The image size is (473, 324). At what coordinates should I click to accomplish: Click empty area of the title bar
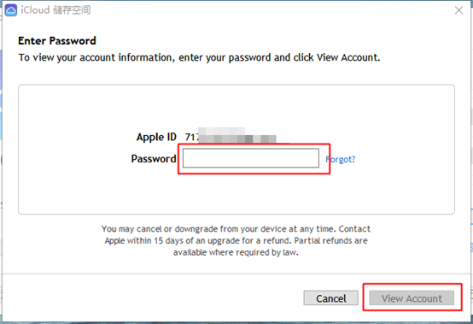pyautogui.click(x=272, y=10)
